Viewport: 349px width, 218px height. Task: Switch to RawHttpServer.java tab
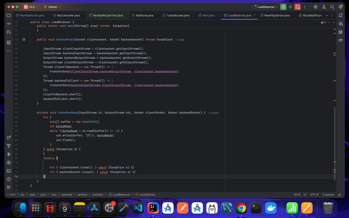(x=275, y=15)
